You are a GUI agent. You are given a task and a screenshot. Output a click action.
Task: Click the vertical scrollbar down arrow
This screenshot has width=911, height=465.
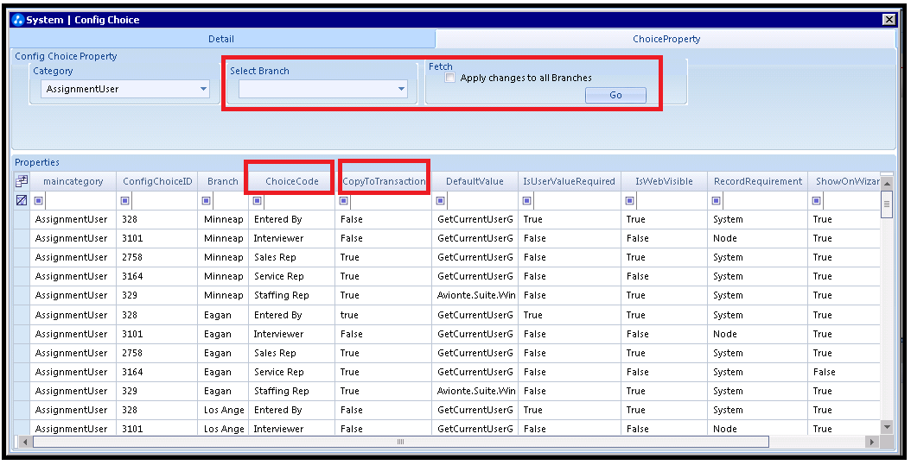click(887, 427)
